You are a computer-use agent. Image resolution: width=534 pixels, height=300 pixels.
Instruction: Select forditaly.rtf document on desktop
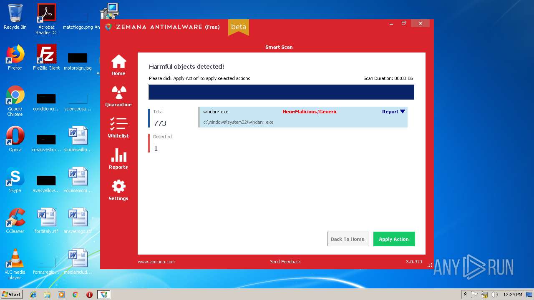(x=46, y=221)
